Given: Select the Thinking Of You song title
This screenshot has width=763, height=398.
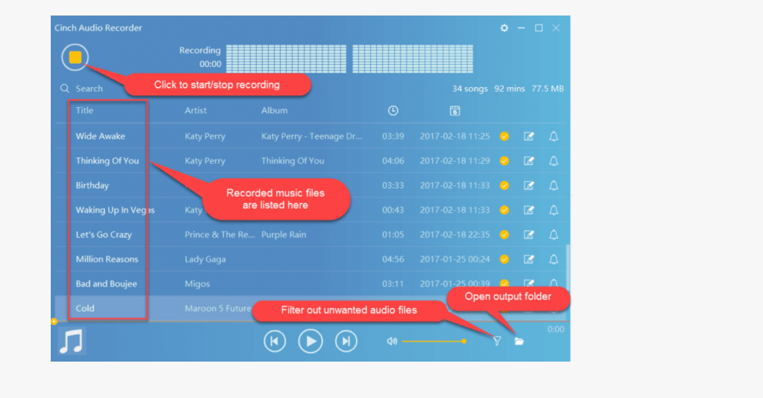Looking at the screenshot, I should coord(107,161).
